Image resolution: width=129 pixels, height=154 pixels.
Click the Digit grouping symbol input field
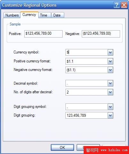87,107
